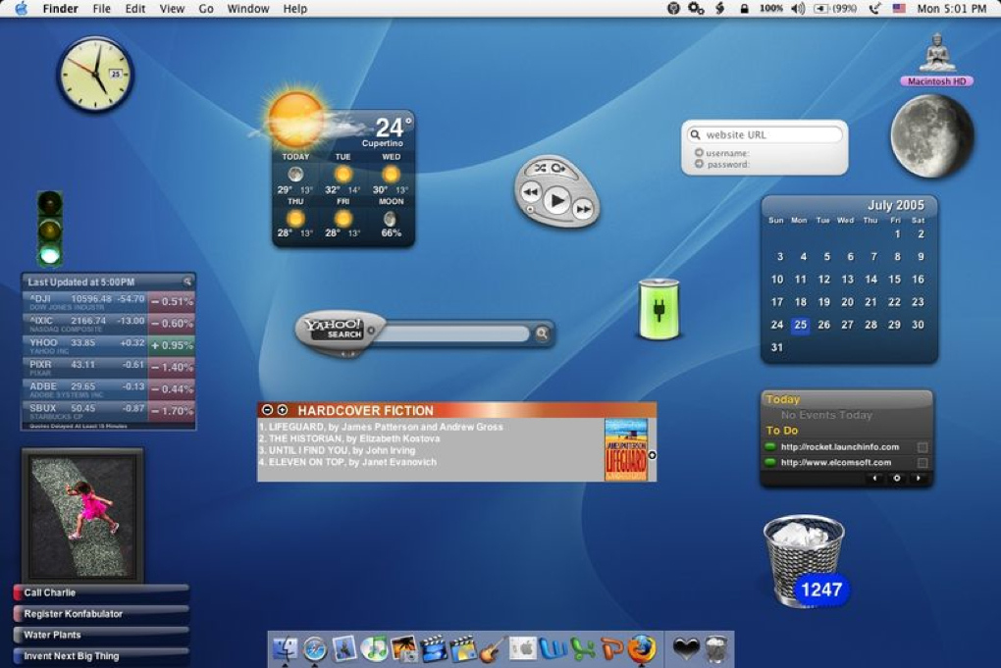
Task: Click the green battery charge widget
Action: (658, 311)
